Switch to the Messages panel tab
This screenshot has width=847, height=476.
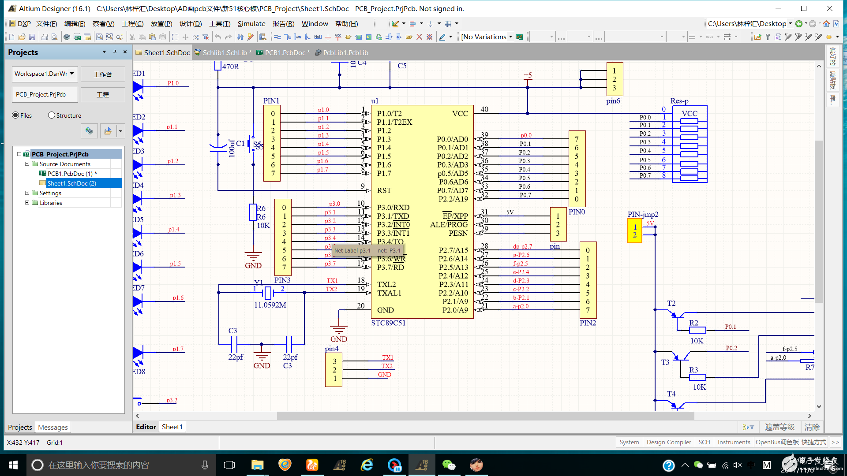pyautogui.click(x=53, y=427)
